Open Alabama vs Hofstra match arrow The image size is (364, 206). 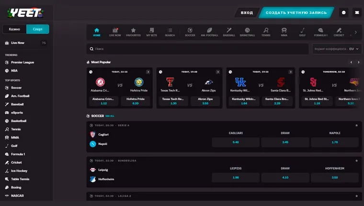pos(148,72)
